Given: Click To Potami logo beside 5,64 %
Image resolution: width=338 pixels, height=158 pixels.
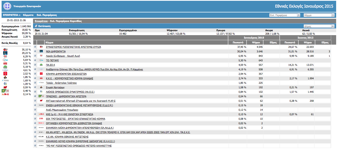Looking at the screenshot, I should (5, 60).
